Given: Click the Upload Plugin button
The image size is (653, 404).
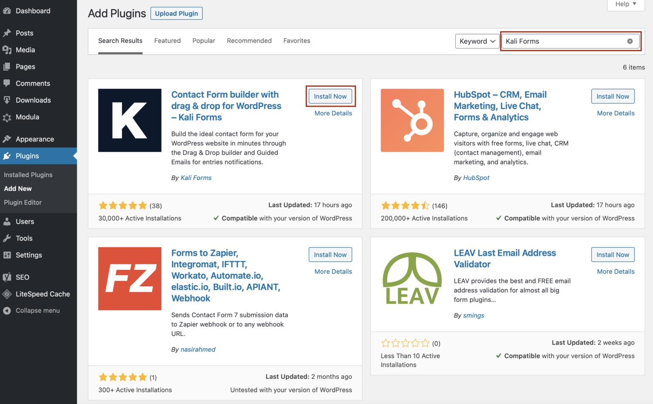Looking at the screenshot, I should (x=176, y=14).
